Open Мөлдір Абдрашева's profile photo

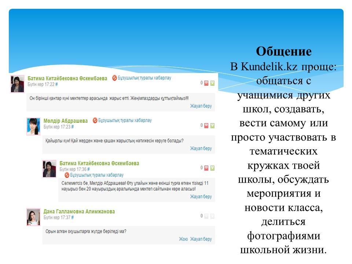tap(33, 126)
